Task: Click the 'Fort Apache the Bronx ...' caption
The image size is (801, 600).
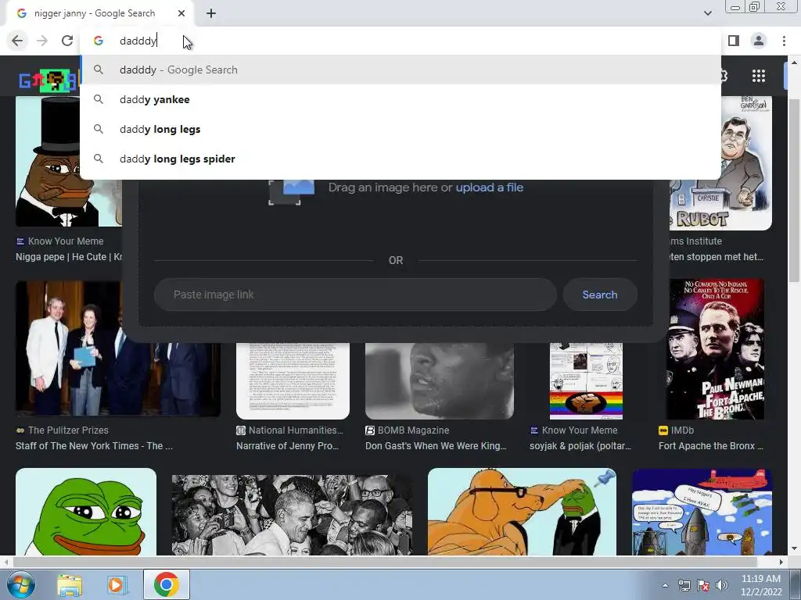Action: click(x=710, y=446)
